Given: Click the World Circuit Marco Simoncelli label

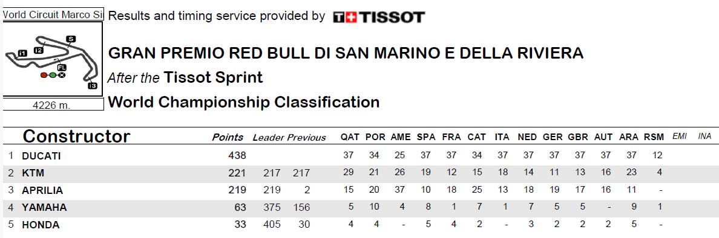Looking at the screenshot, I should (53, 14).
